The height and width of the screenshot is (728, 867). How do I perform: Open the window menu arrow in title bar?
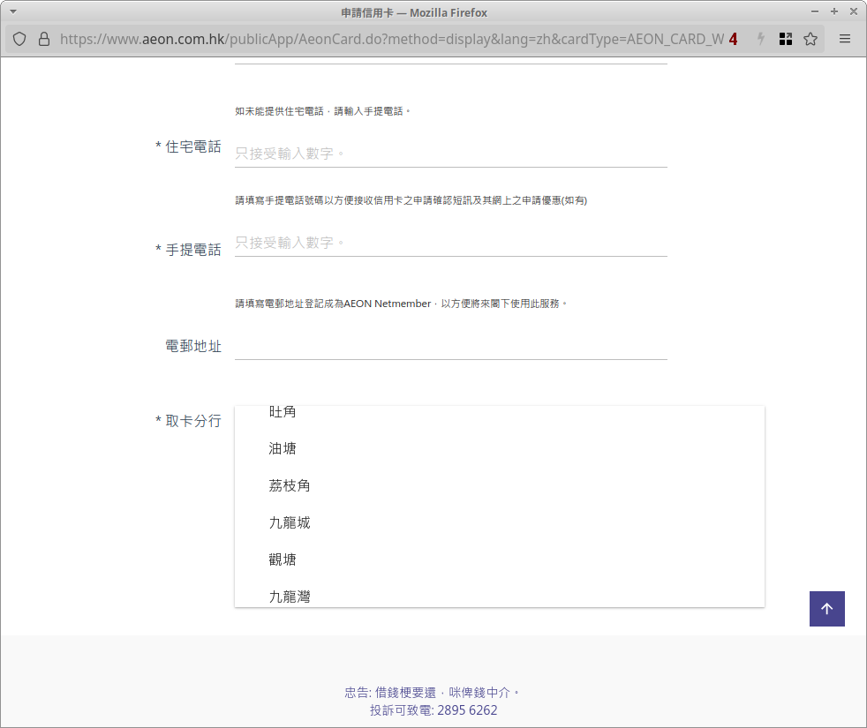(x=13, y=11)
